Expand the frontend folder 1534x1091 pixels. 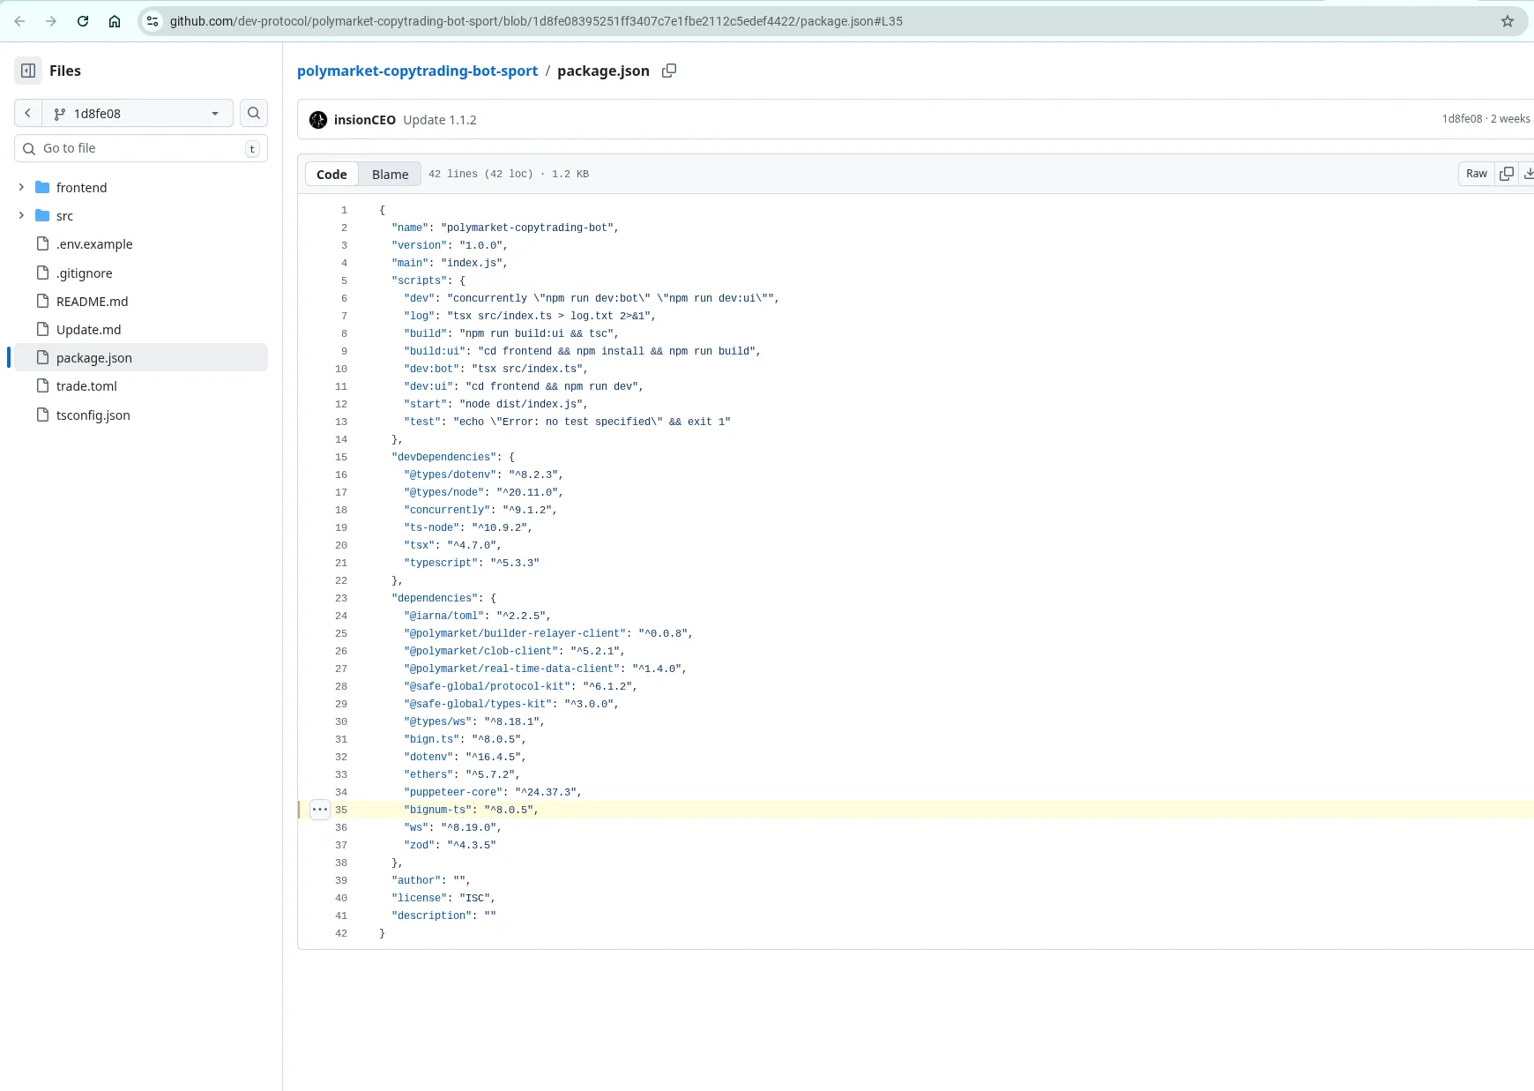[21, 187]
